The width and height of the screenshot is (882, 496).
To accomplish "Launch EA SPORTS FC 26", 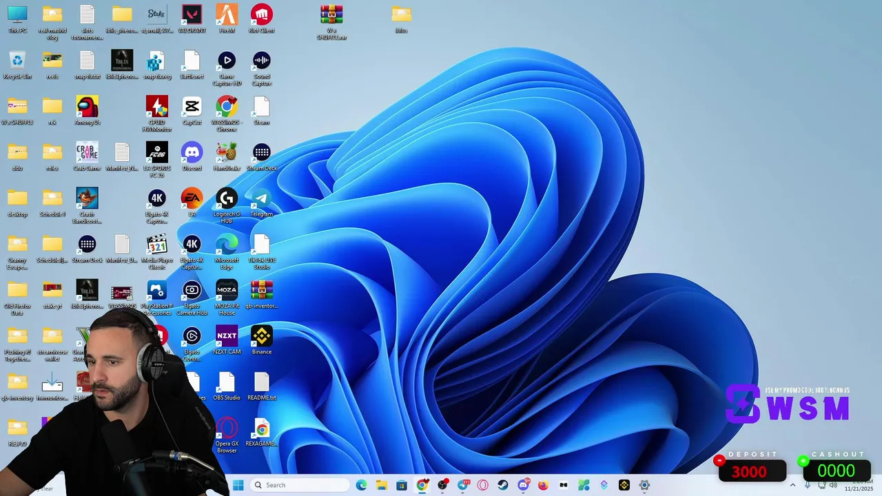I will point(156,161).
